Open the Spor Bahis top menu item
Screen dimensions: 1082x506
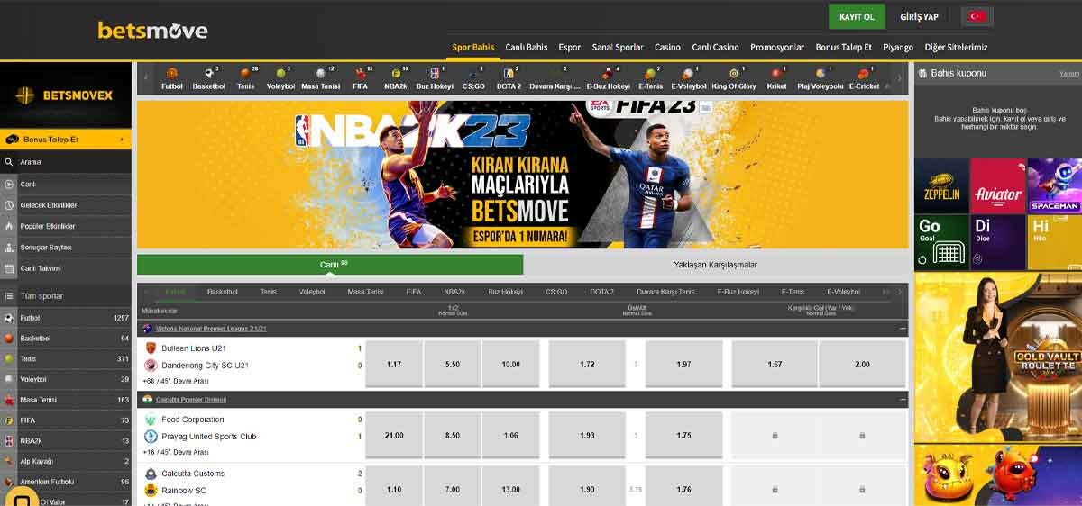[473, 47]
